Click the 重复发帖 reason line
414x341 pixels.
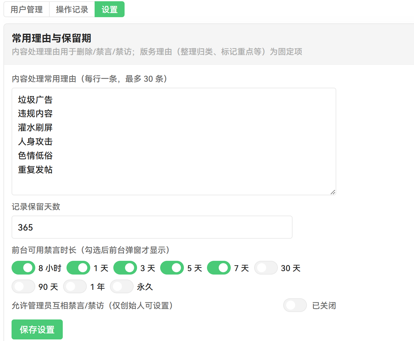pos(35,170)
